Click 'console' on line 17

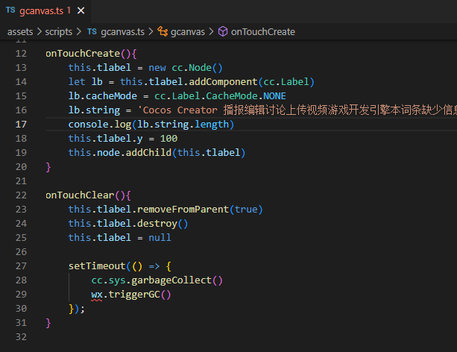[88, 125]
